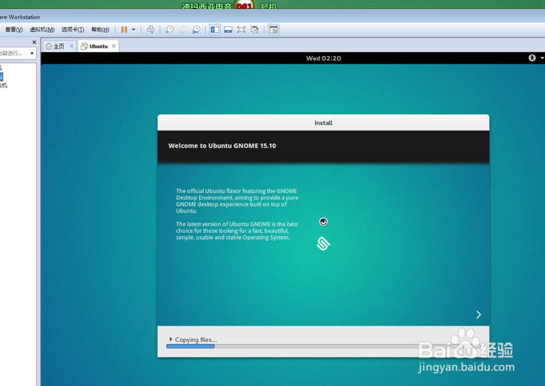Revert the virtual machine to its snapshot

tap(183, 29)
